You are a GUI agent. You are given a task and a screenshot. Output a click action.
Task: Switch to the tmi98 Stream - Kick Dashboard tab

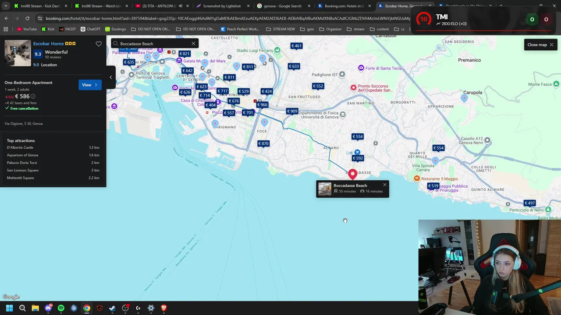[x=40, y=6]
